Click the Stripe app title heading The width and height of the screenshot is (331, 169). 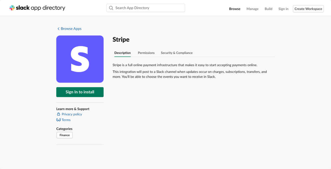(x=121, y=40)
